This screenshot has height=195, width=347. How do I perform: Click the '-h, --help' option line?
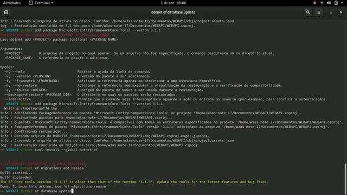pyautogui.click(x=77, y=71)
